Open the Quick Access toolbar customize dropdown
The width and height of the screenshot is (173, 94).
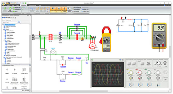tap(28, 3)
